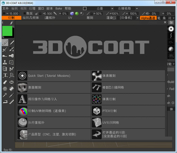Choose the 执行重拓扑 start option
The image size is (177, 153).
click(54, 123)
